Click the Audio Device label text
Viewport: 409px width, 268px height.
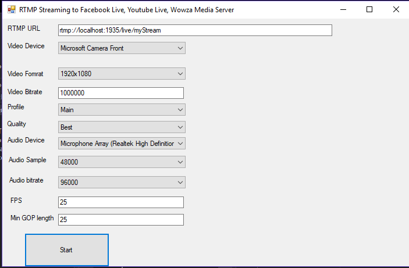point(26,140)
